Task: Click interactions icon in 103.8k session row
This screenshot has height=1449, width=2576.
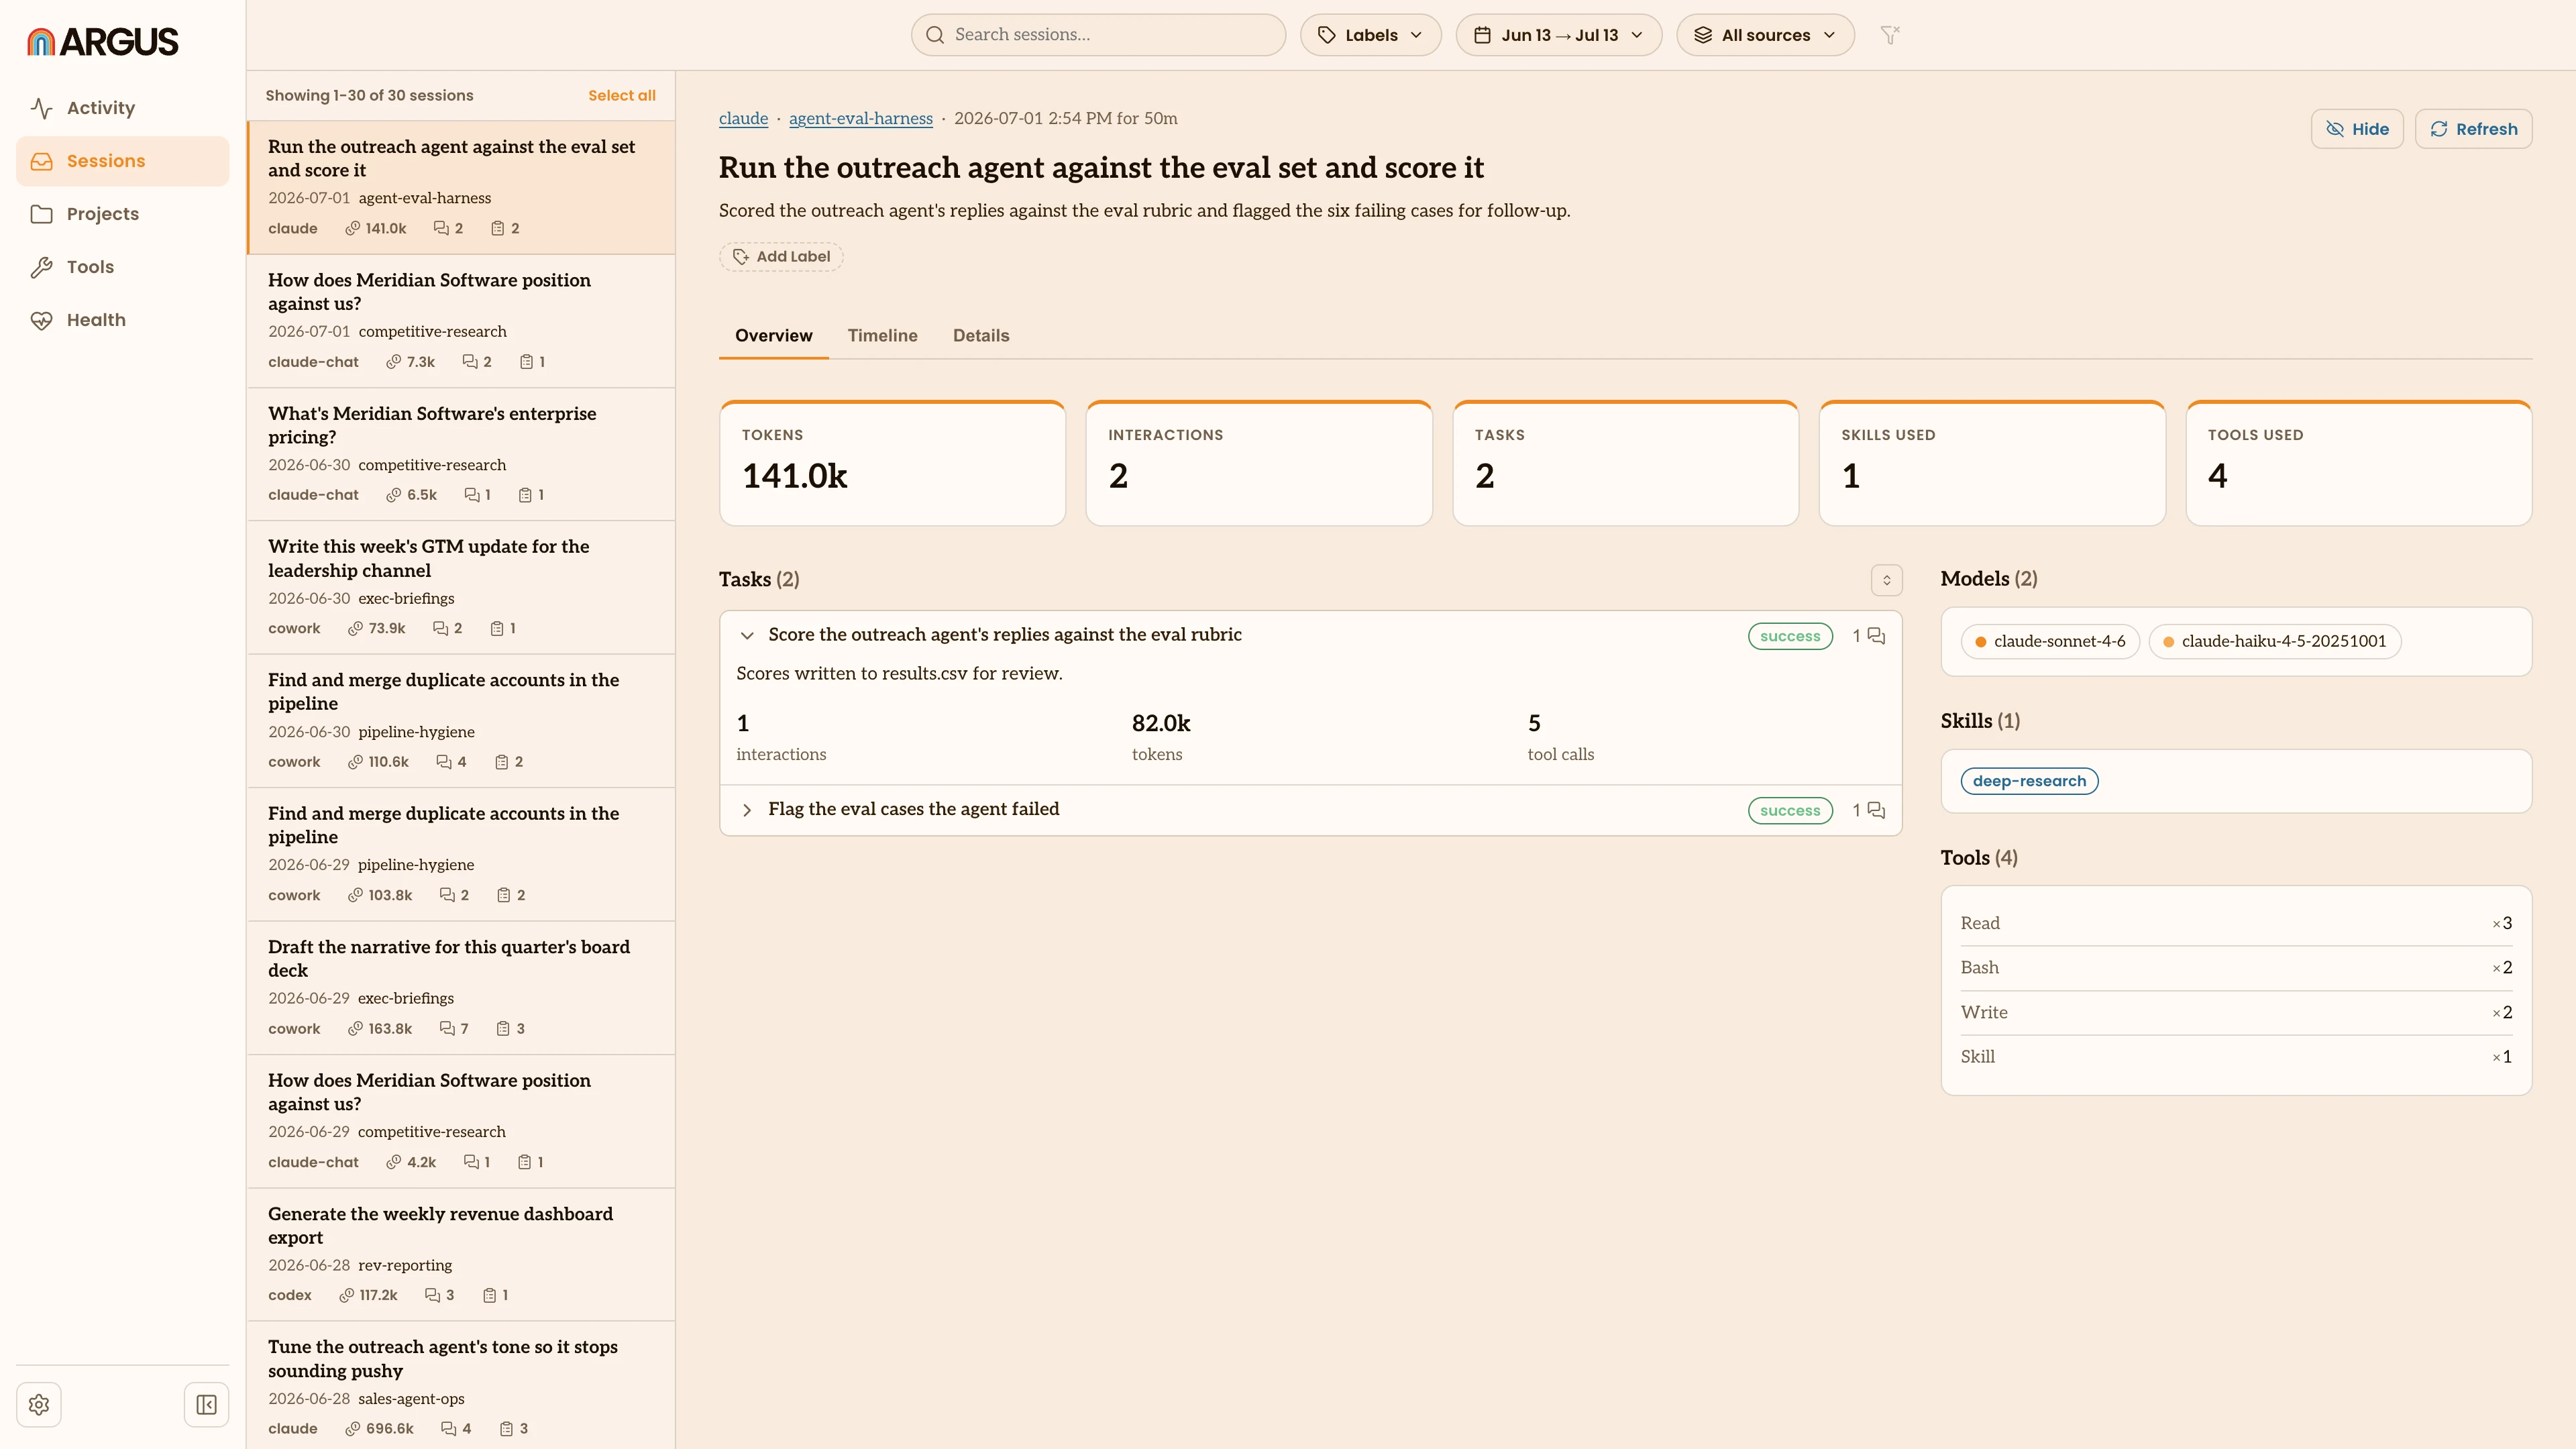Action: 447,895
